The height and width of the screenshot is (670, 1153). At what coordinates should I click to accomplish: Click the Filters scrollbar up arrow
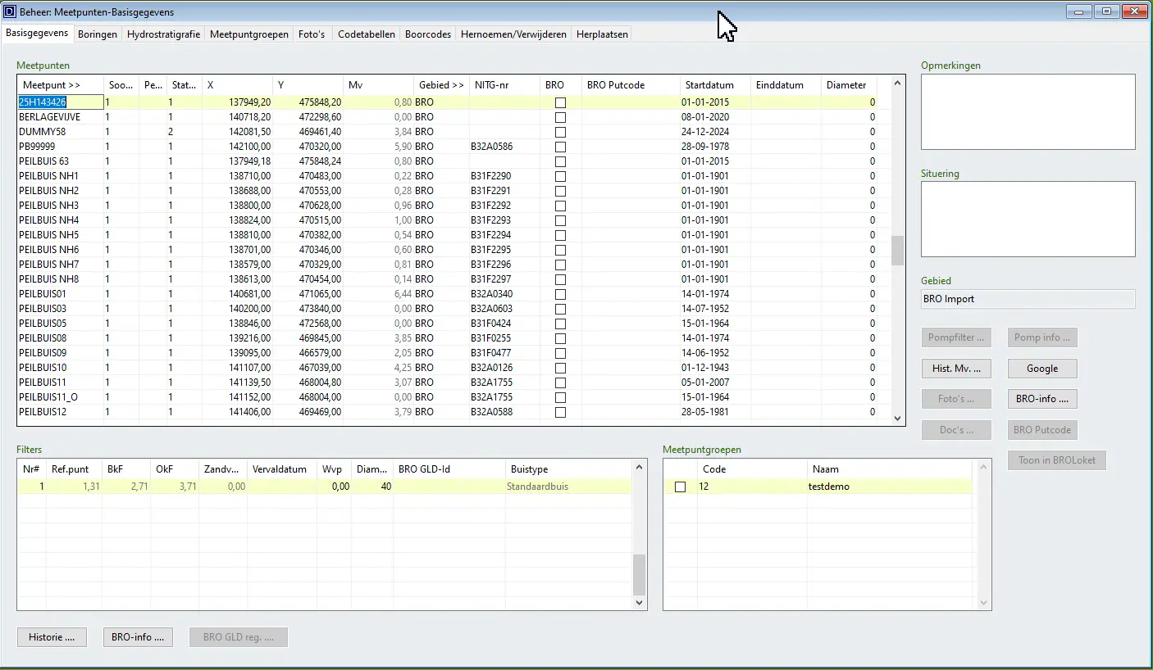(x=640, y=467)
